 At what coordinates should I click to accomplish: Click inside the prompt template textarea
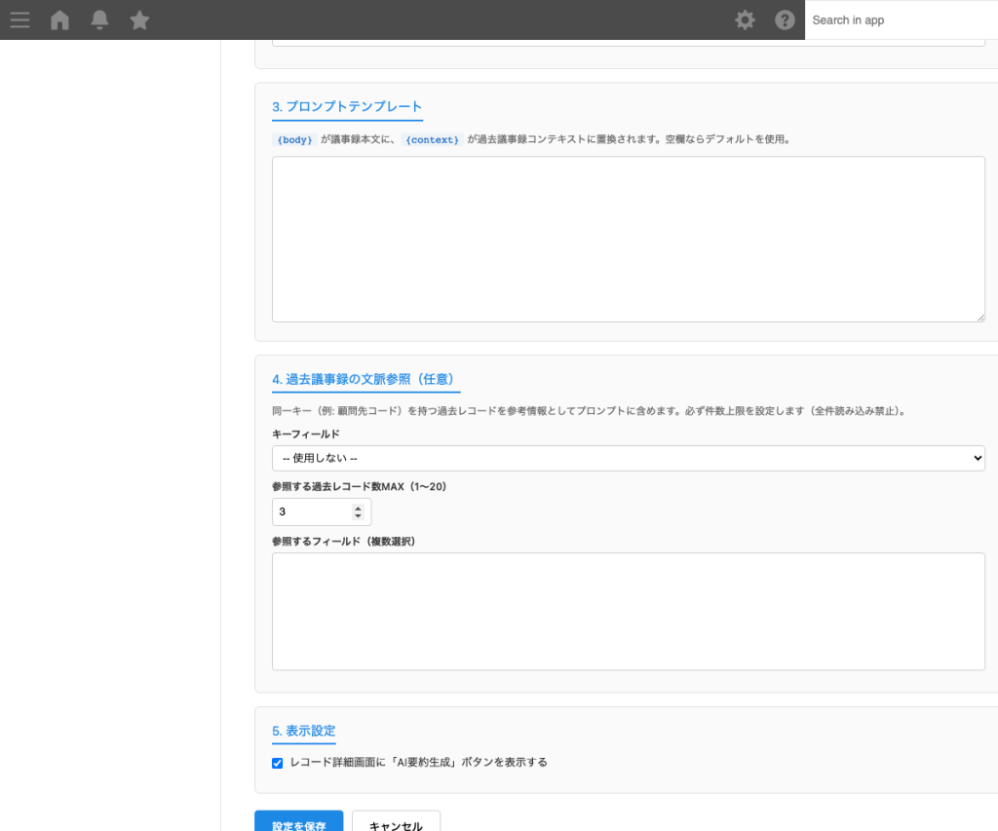coord(629,238)
